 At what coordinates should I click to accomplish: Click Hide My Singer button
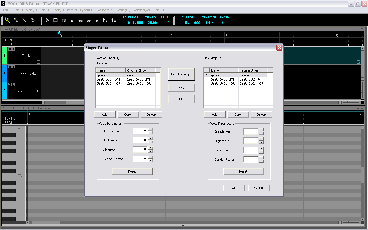[181, 74]
